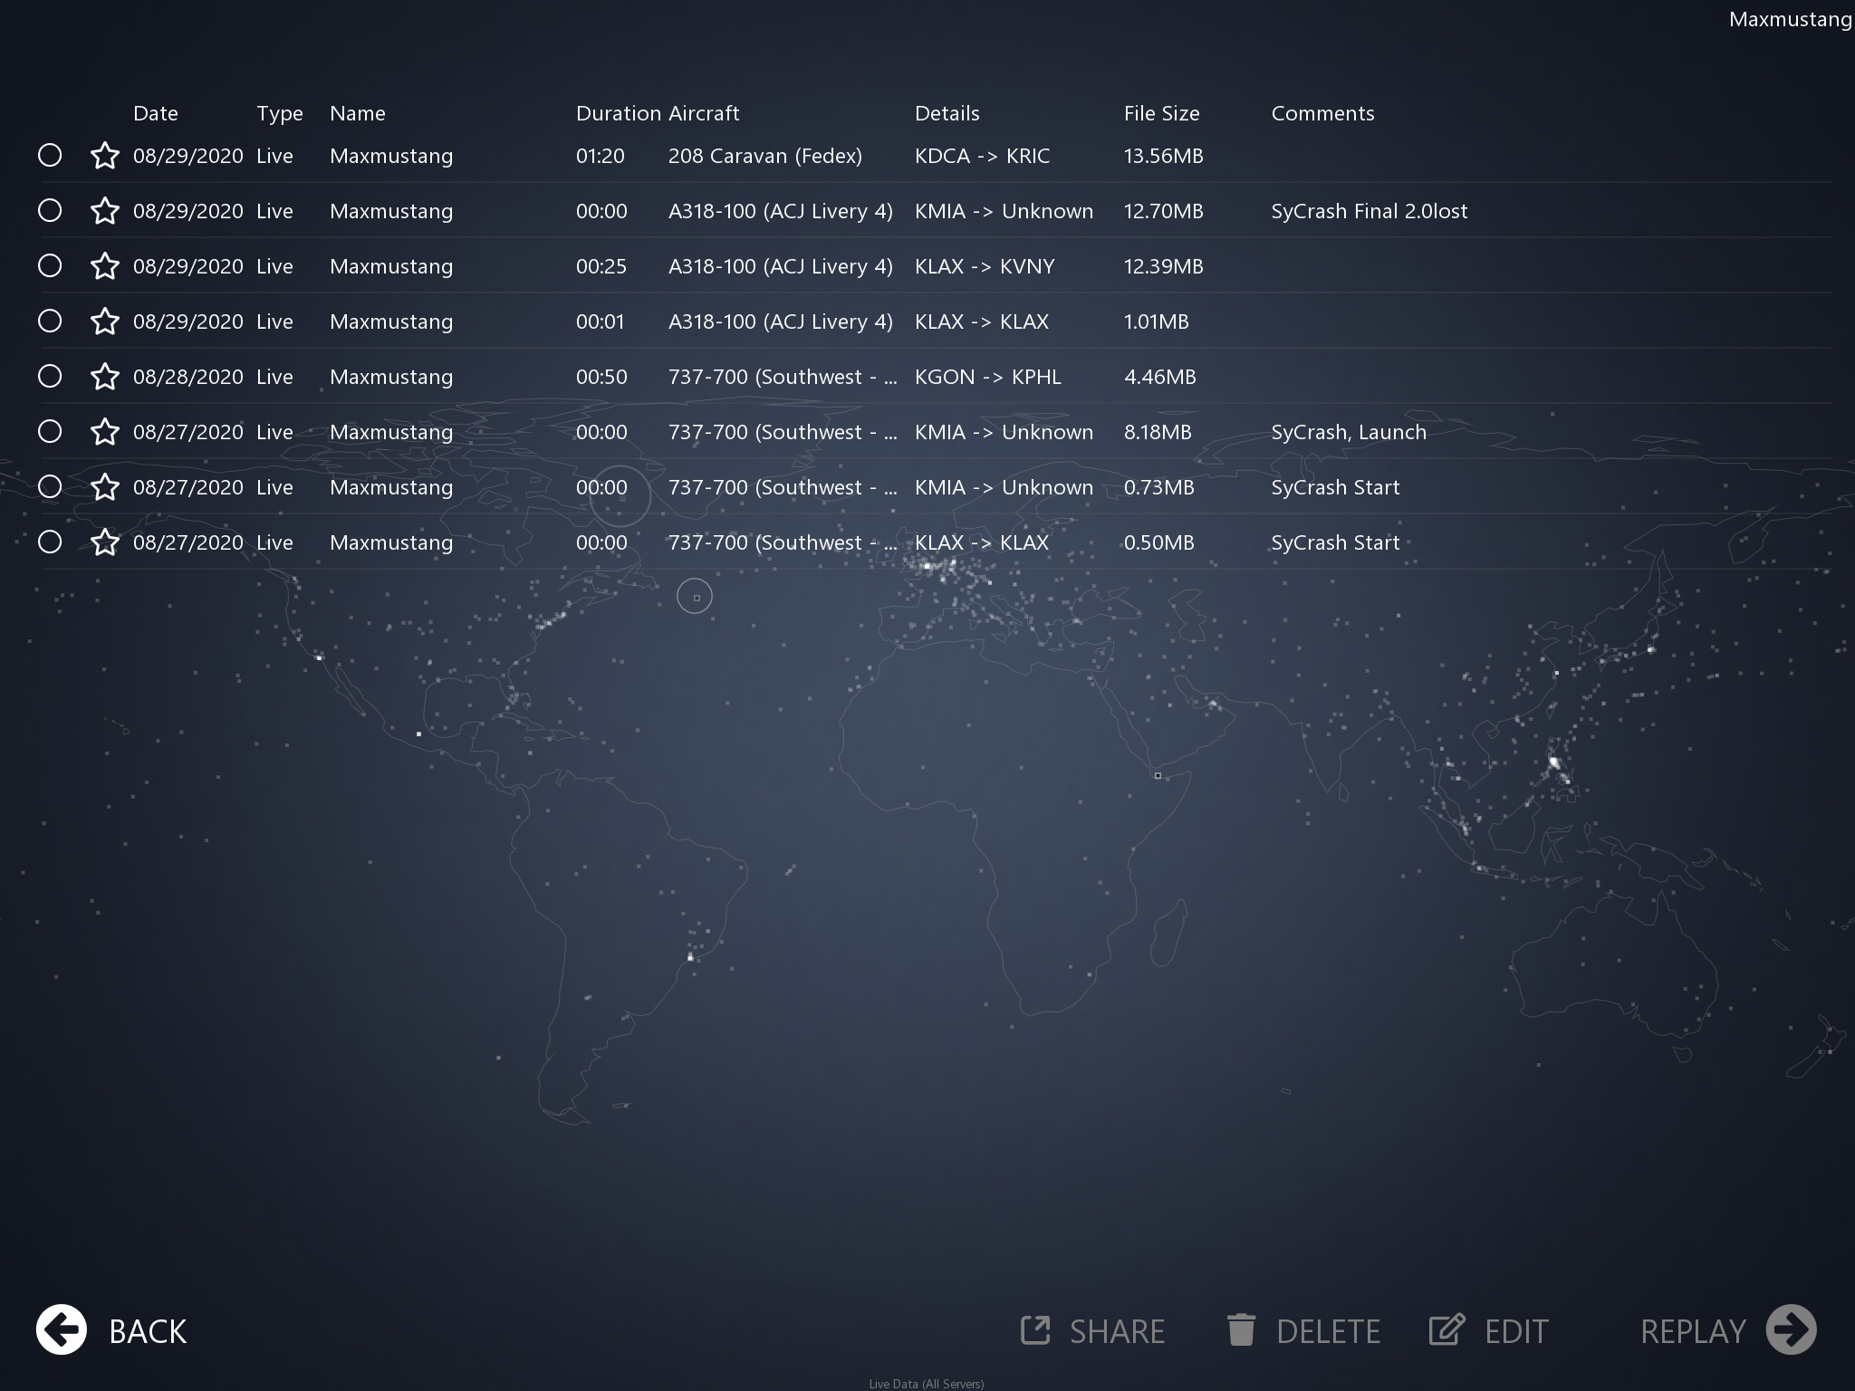Click the Replay forward arrow icon
Viewport: 1855px width, 1391px height.
(x=1791, y=1330)
